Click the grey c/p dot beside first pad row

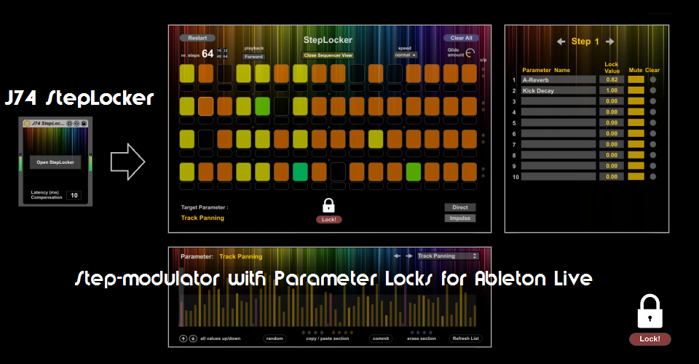coord(483,69)
